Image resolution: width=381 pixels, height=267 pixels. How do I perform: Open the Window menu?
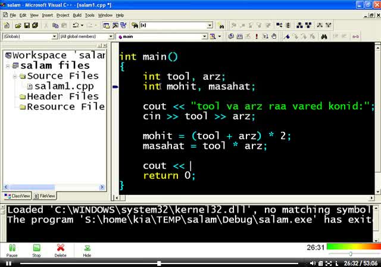pos(105,15)
